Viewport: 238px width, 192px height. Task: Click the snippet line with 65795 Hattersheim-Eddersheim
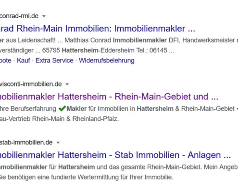87,50
